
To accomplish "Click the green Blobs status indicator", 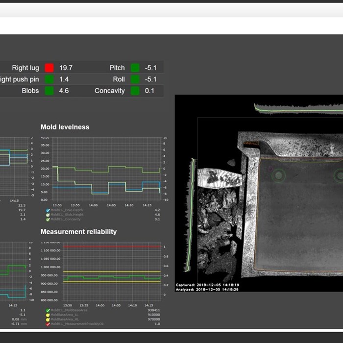I will [49, 91].
